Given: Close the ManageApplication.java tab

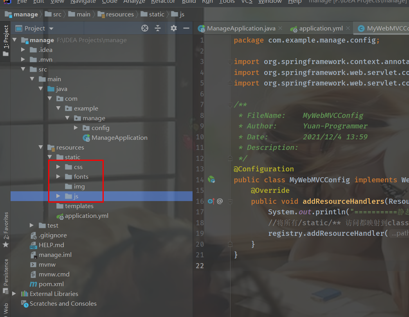Looking at the screenshot, I should [x=280, y=28].
